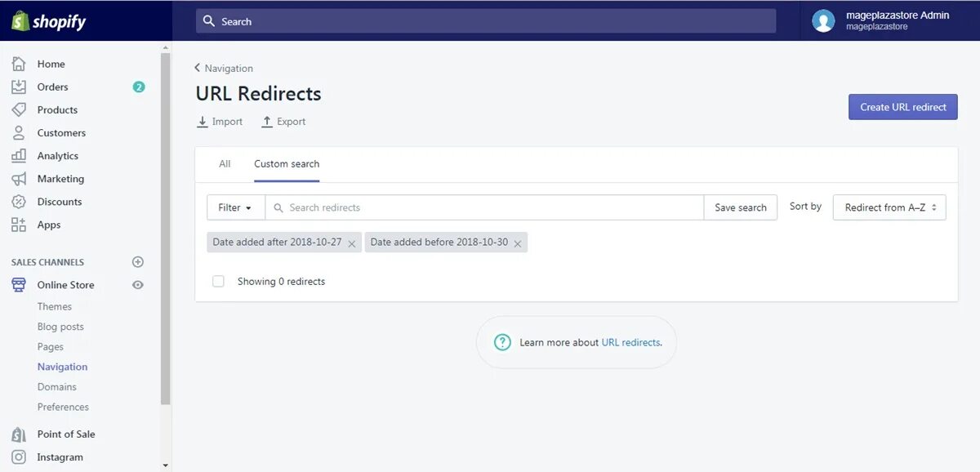Screen dimensions: 980x472
Task: Click the magnifier icon in top search bar
Action: (209, 21)
